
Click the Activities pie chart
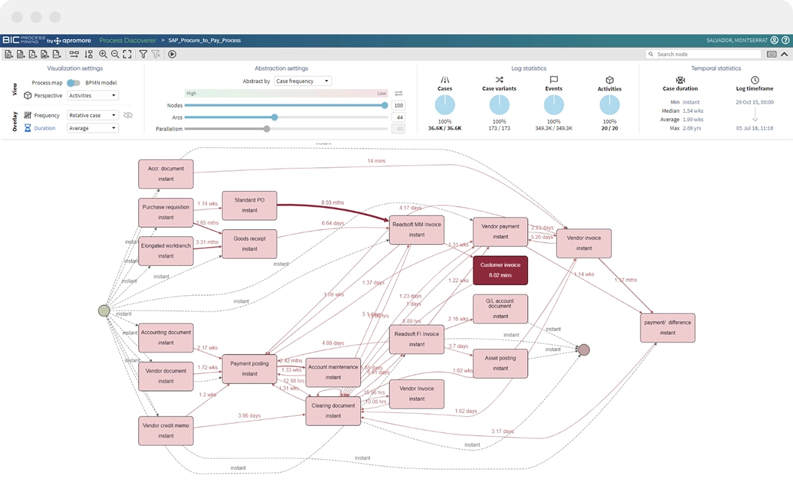609,105
